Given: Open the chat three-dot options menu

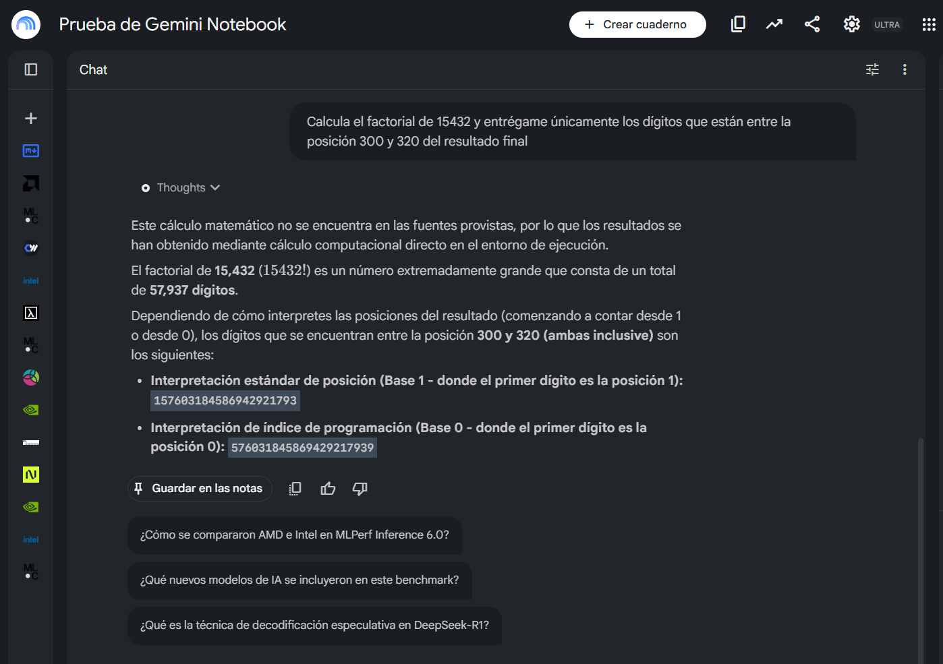Looking at the screenshot, I should (905, 69).
